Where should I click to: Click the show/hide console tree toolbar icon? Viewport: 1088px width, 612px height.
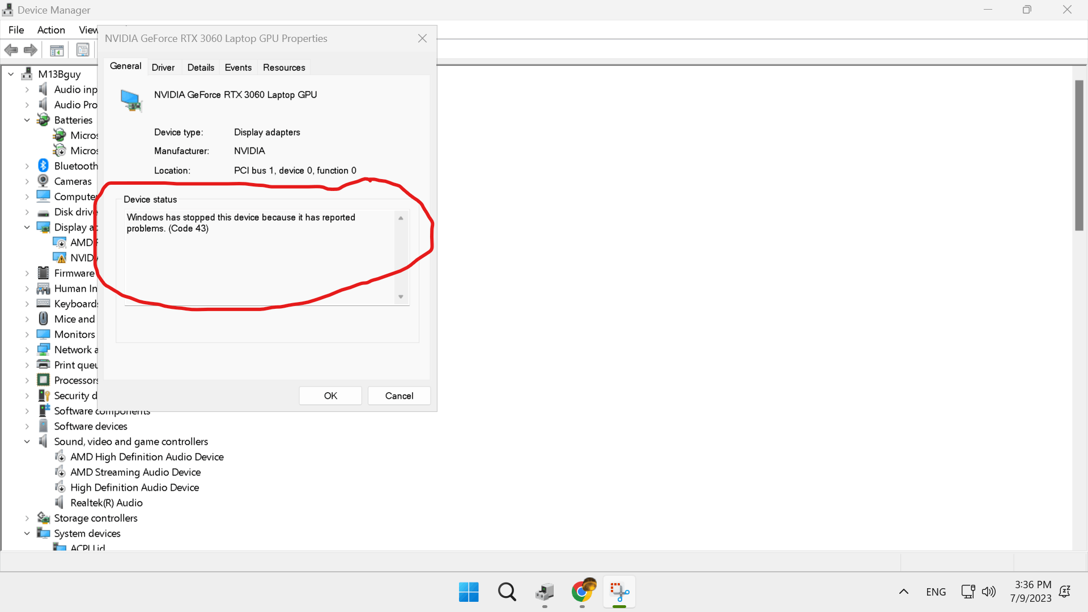57,50
